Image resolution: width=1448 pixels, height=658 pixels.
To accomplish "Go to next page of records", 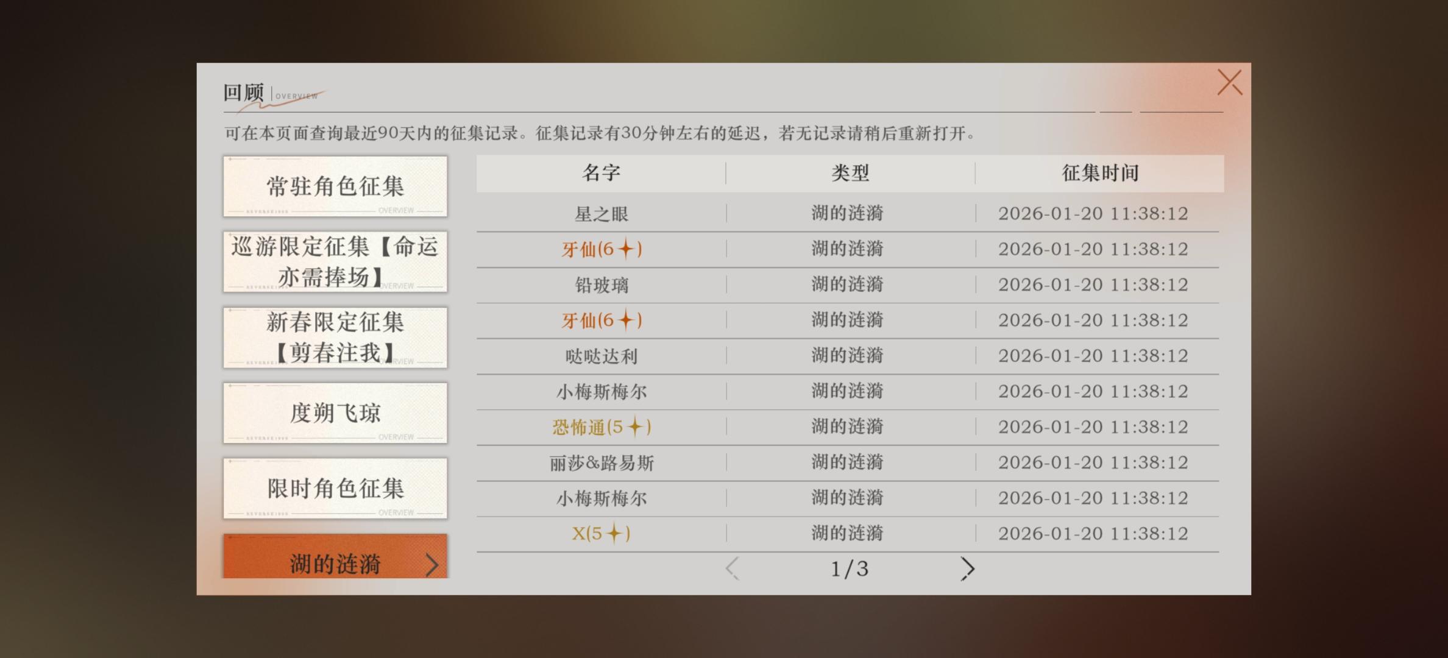I will click(x=967, y=568).
